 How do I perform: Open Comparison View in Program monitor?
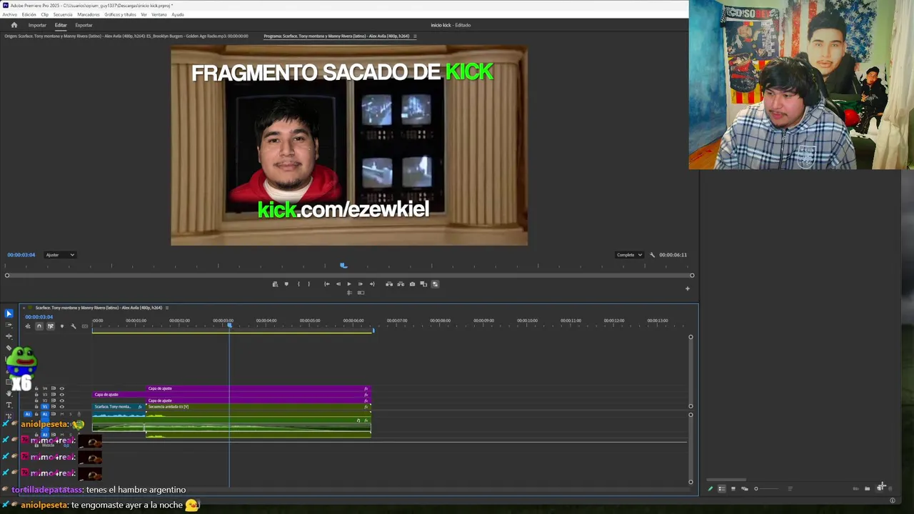click(x=423, y=284)
